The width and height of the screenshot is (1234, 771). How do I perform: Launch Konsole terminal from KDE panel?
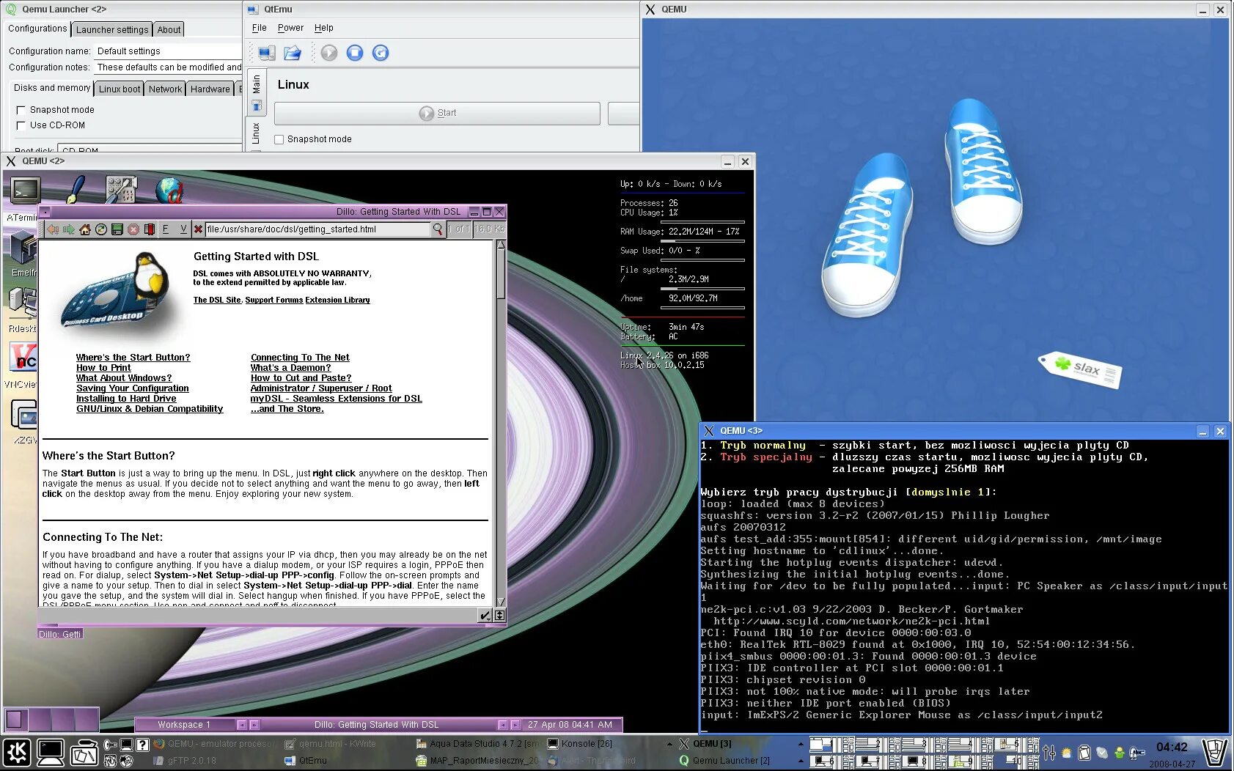(x=51, y=753)
